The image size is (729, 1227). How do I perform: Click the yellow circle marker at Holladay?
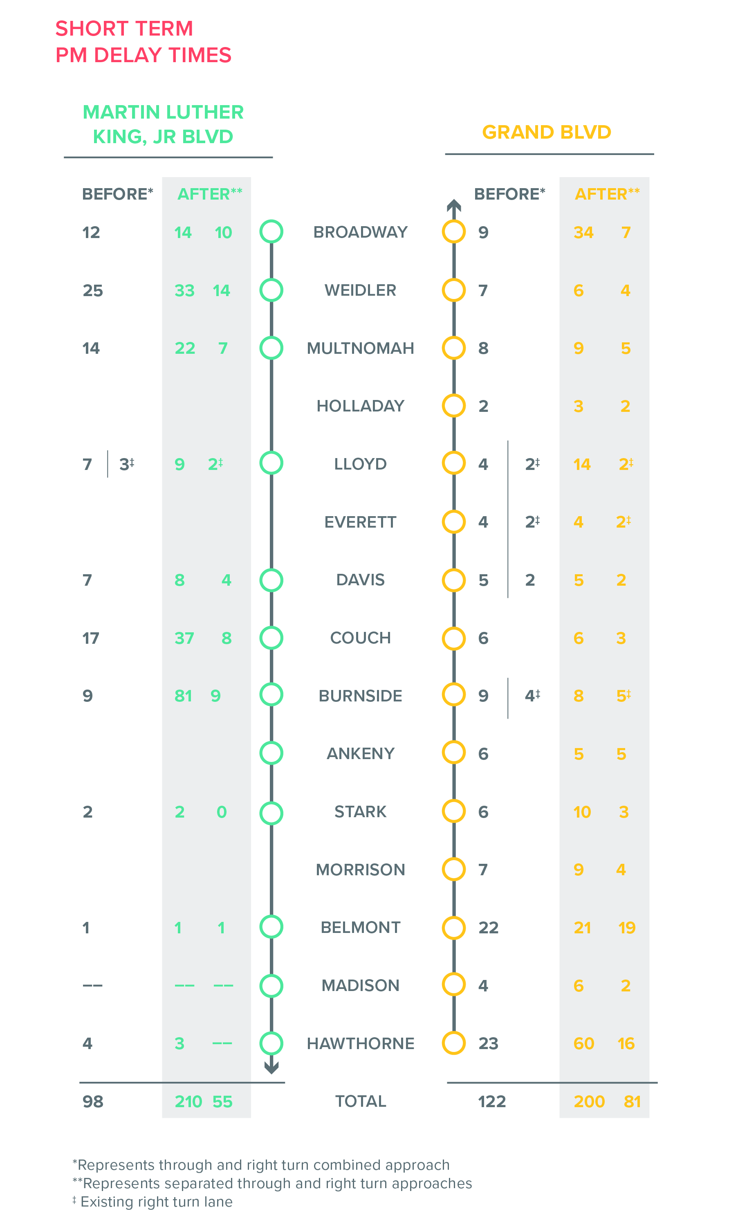(453, 405)
